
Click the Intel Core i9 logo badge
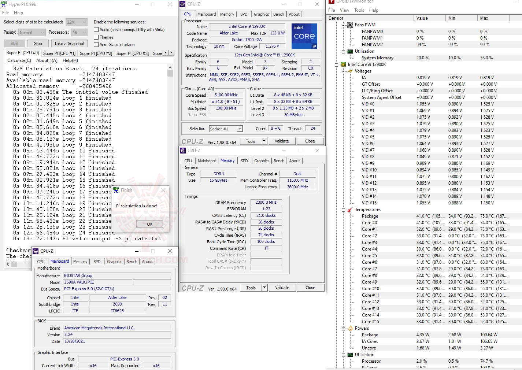[304, 36]
